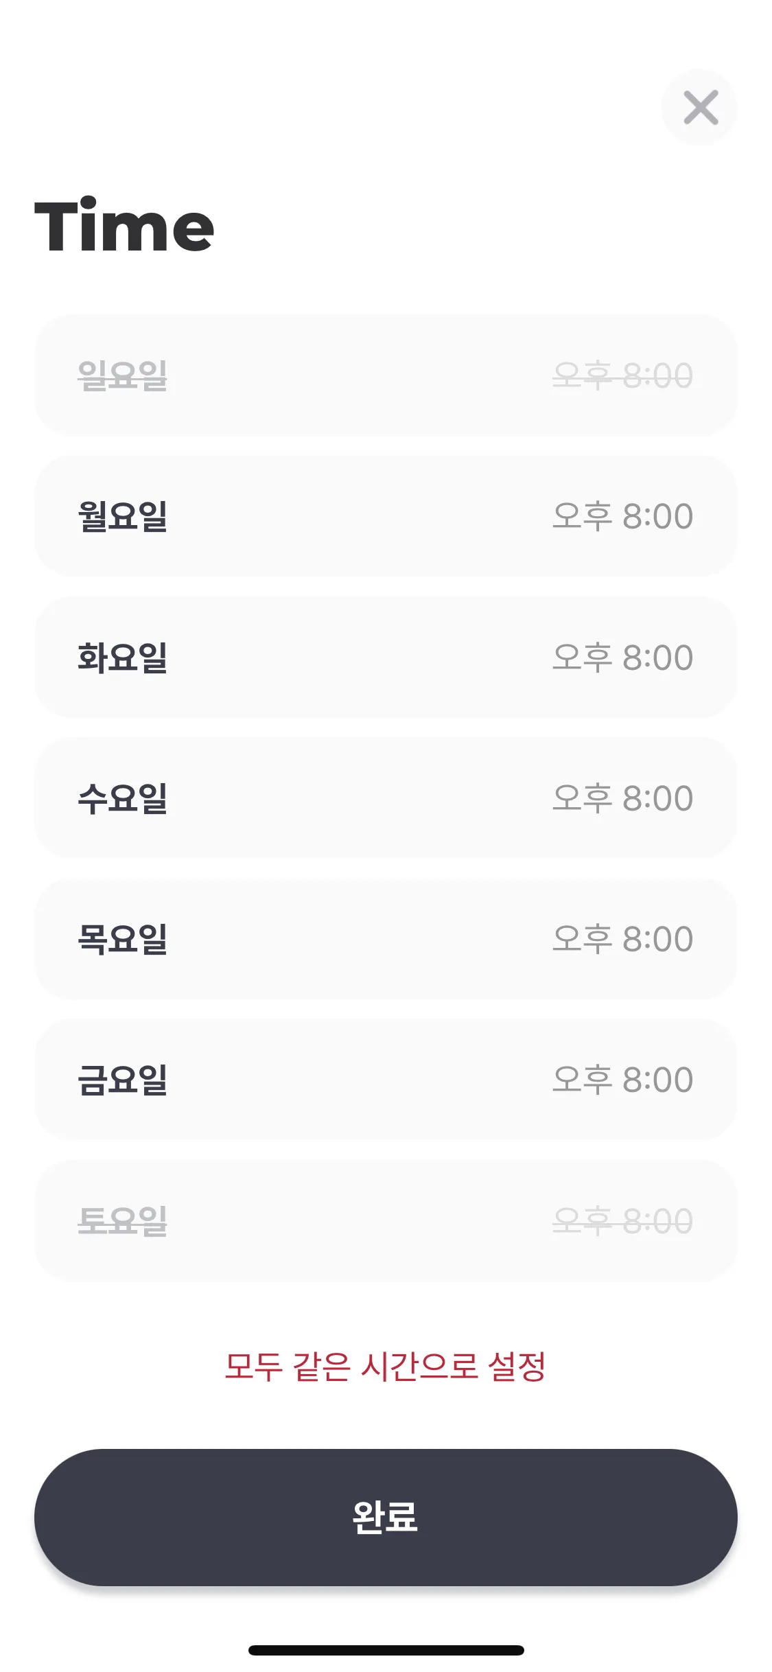Confirm with the 완료 button
Screen dimensions: 772x1672
click(386, 1517)
